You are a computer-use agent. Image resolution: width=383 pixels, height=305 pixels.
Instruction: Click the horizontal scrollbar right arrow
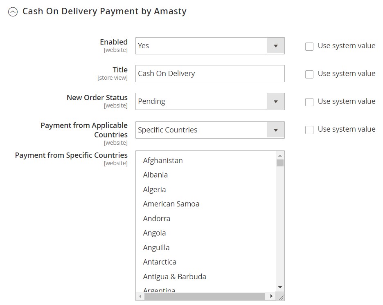pyautogui.click(x=271, y=296)
